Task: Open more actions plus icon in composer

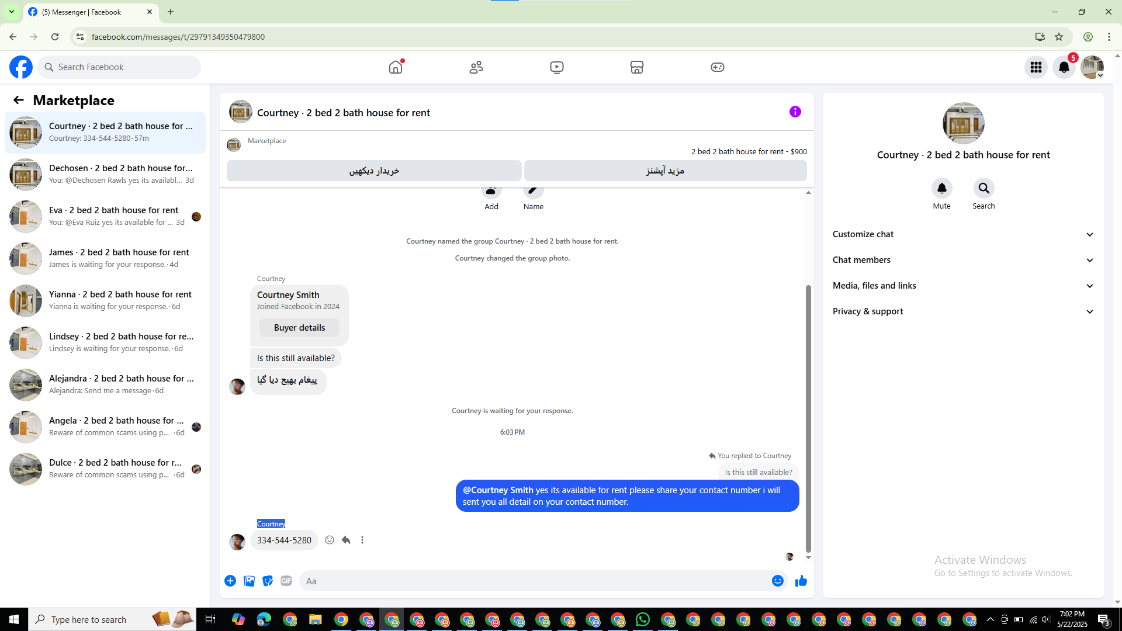Action: click(x=230, y=581)
